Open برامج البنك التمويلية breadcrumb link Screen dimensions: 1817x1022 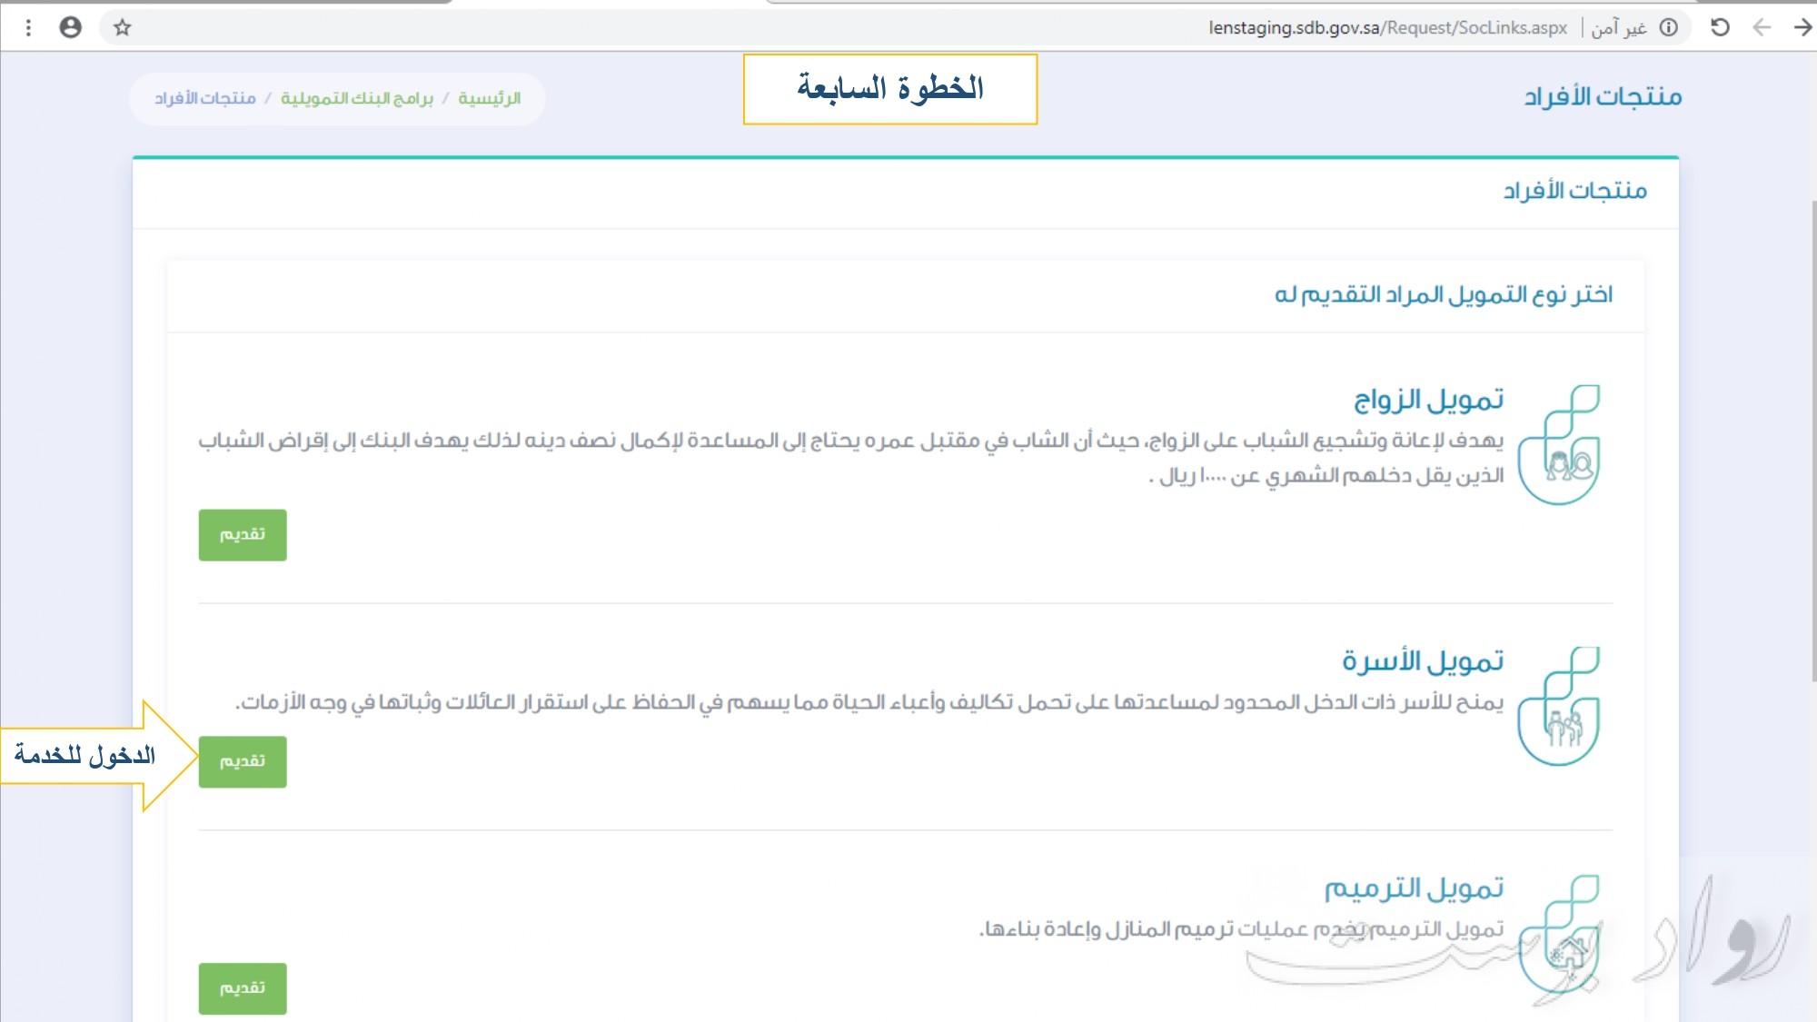coord(356,98)
